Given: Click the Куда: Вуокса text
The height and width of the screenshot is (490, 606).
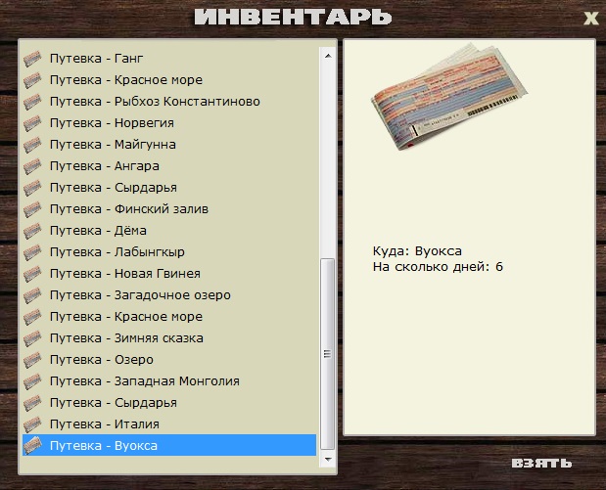Looking at the screenshot, I should click(x=417, y=251).
